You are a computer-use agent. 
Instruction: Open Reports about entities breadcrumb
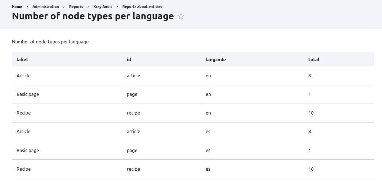tap(142, 7)
